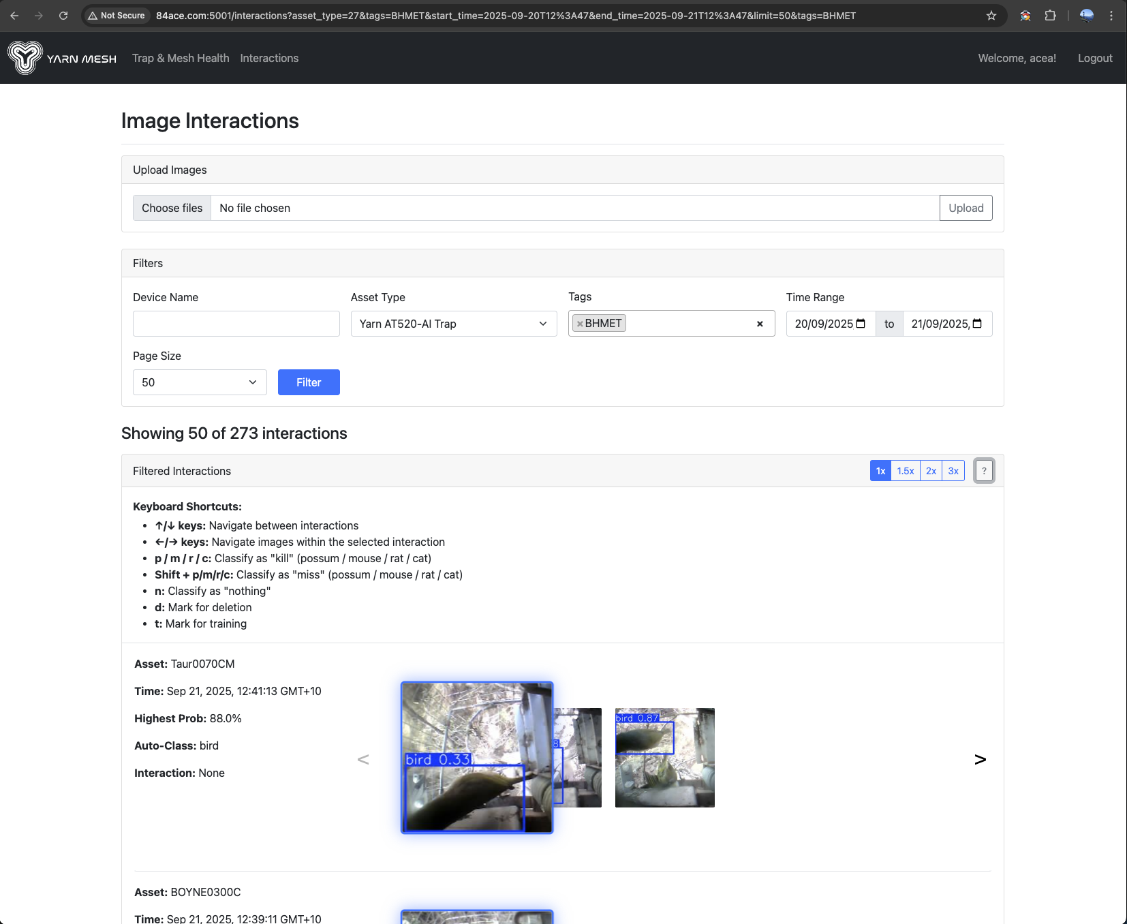Image resolution: width=1127 pixels, height=924 pixels.
Task: Click into the Device Name field
Action: pyautogui.click(x=236, y=324)
